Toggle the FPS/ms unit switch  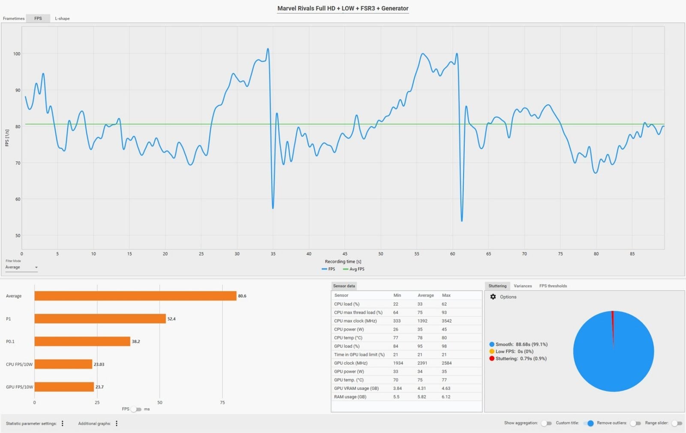tap(136, 409)
